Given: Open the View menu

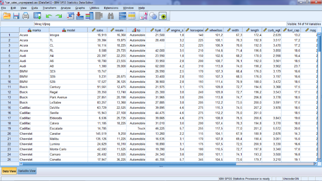Looking at the screenshot, I should [x=24, y=8].
